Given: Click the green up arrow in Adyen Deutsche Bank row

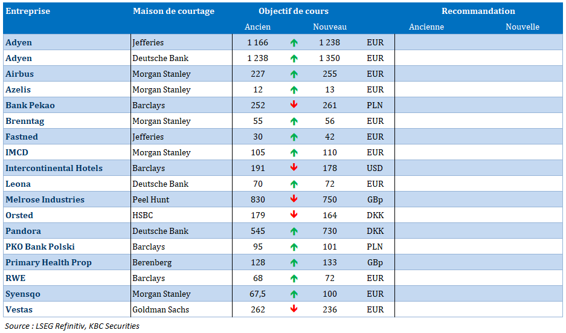Looking at the screenshot, I should pos(294,58).
